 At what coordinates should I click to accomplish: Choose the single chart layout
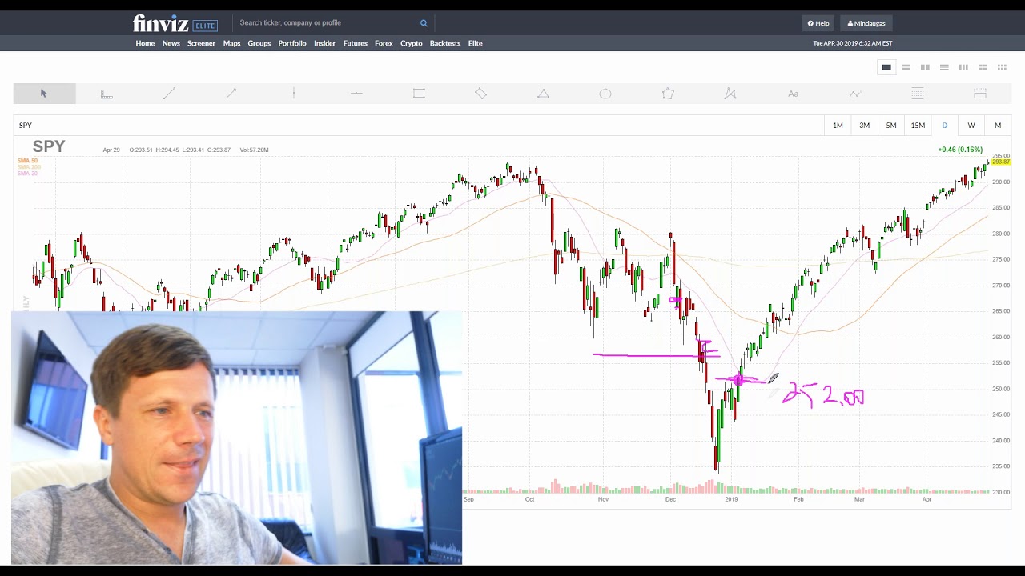tap(886, 67)
